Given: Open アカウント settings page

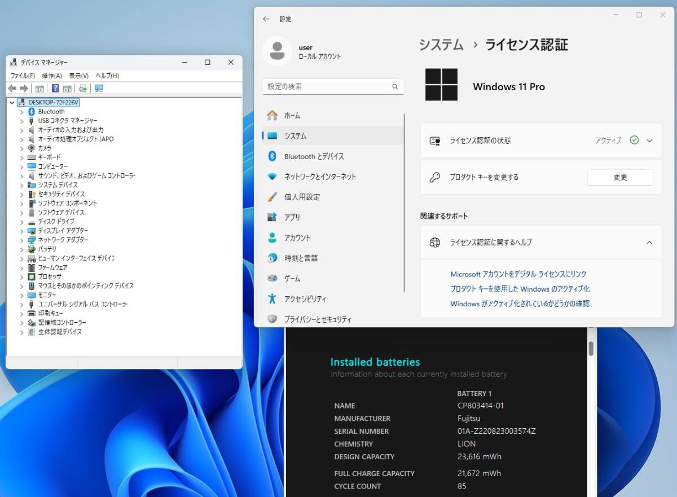Looking at the screenshot, I should 333,237.
